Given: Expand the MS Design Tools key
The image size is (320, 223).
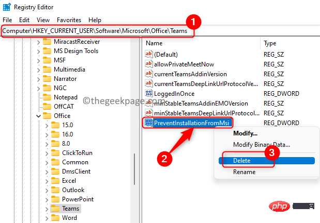Looking at the screenshot, I should click(38, 52).
